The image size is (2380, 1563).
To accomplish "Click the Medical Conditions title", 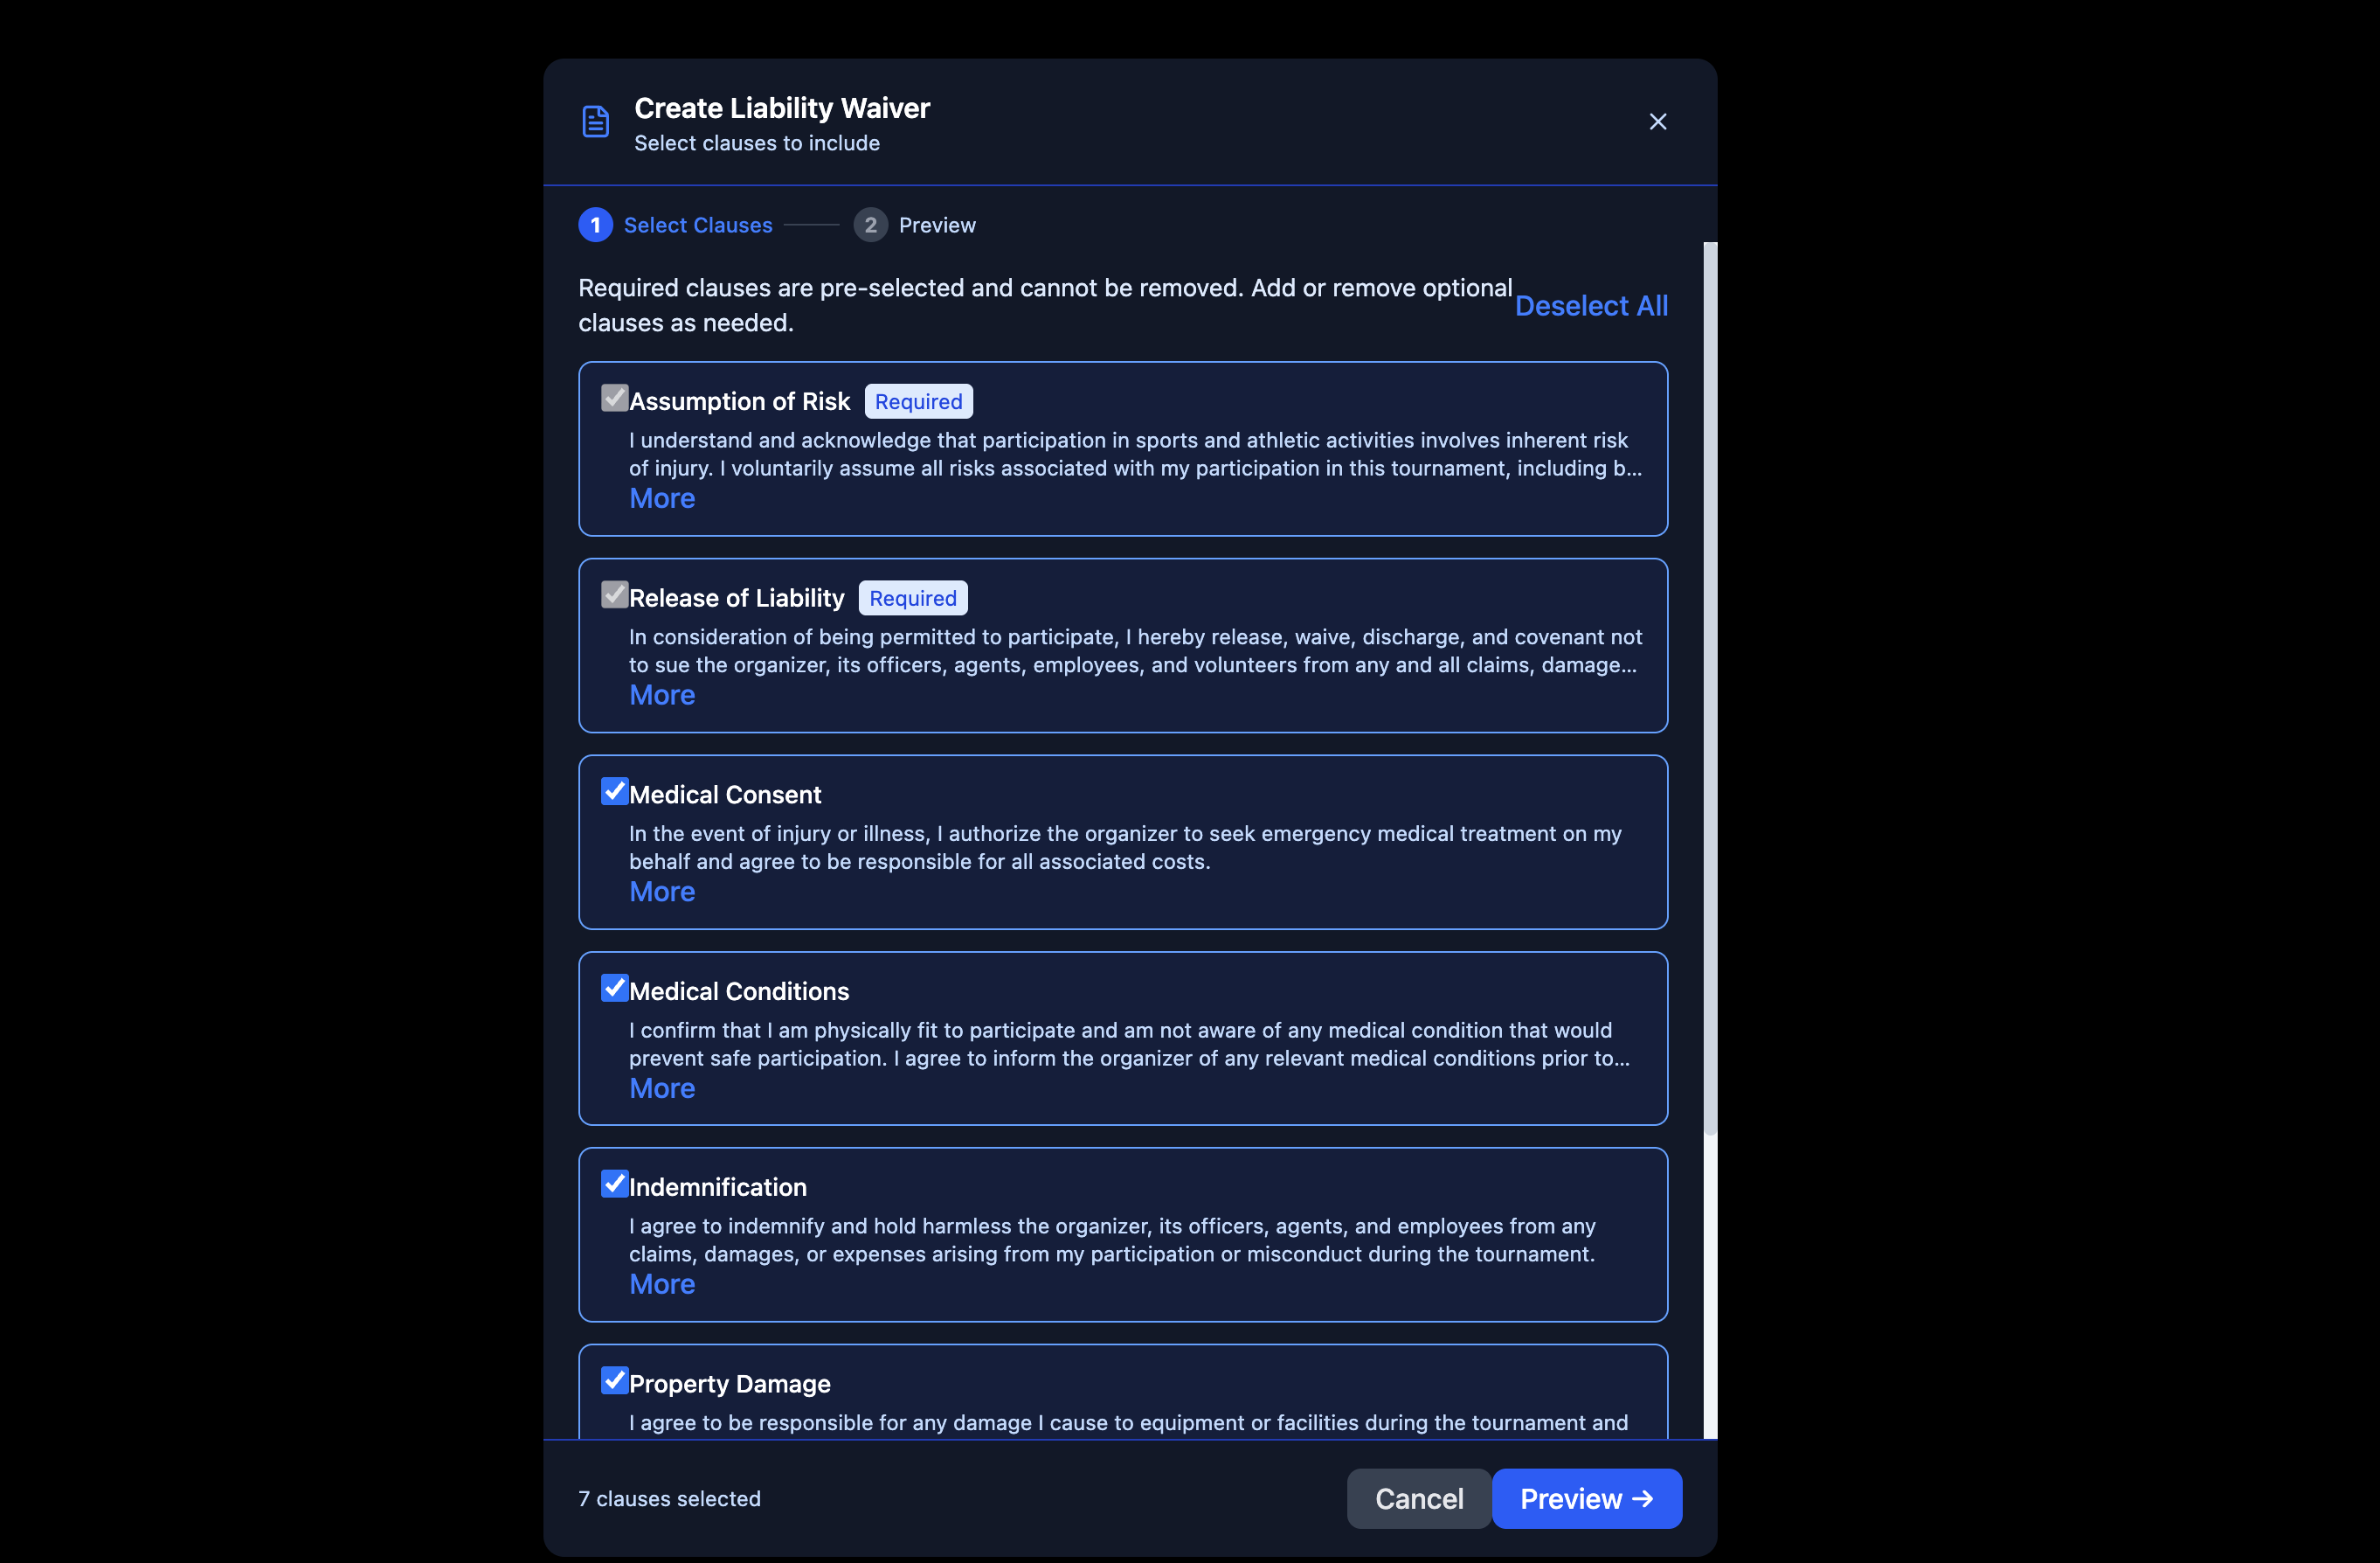I will [x=739, y=991].
